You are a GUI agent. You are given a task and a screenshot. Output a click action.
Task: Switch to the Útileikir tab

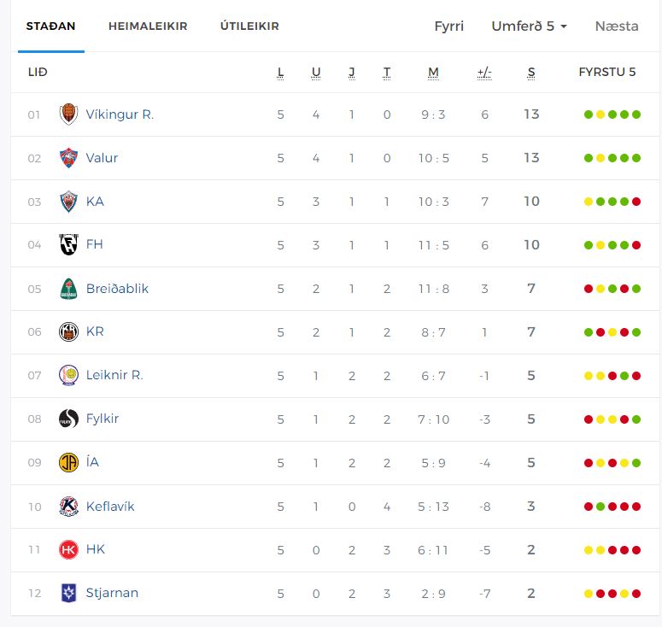pyautogui.click(x=249, y=26)
